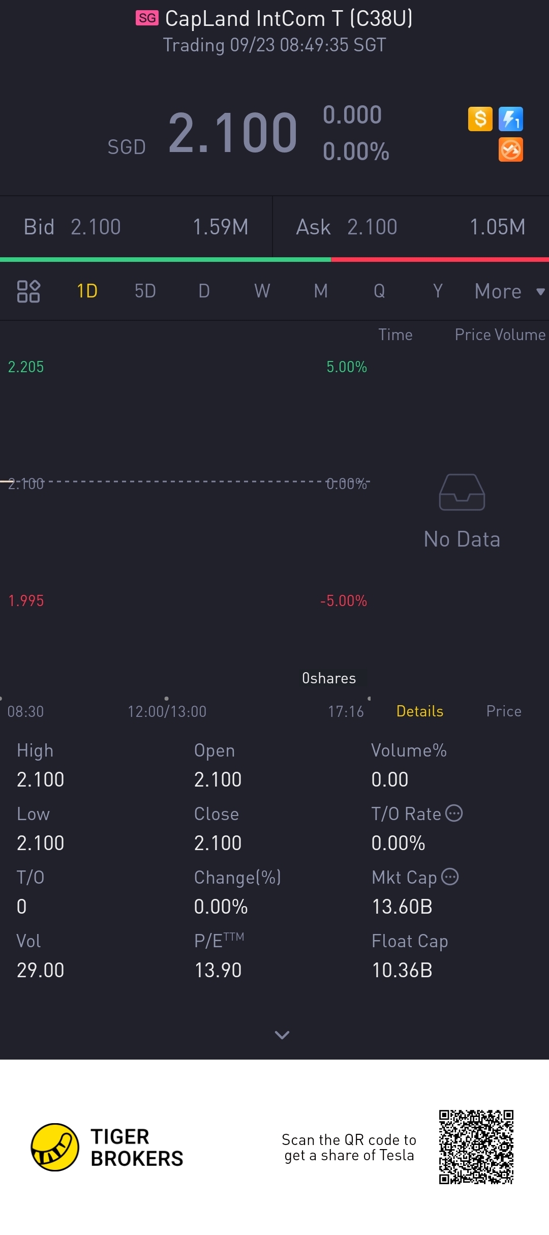Tap the Tiger Brokers logo
The height and width of the screenshot is (1235, 549).
pos(55,1147)
